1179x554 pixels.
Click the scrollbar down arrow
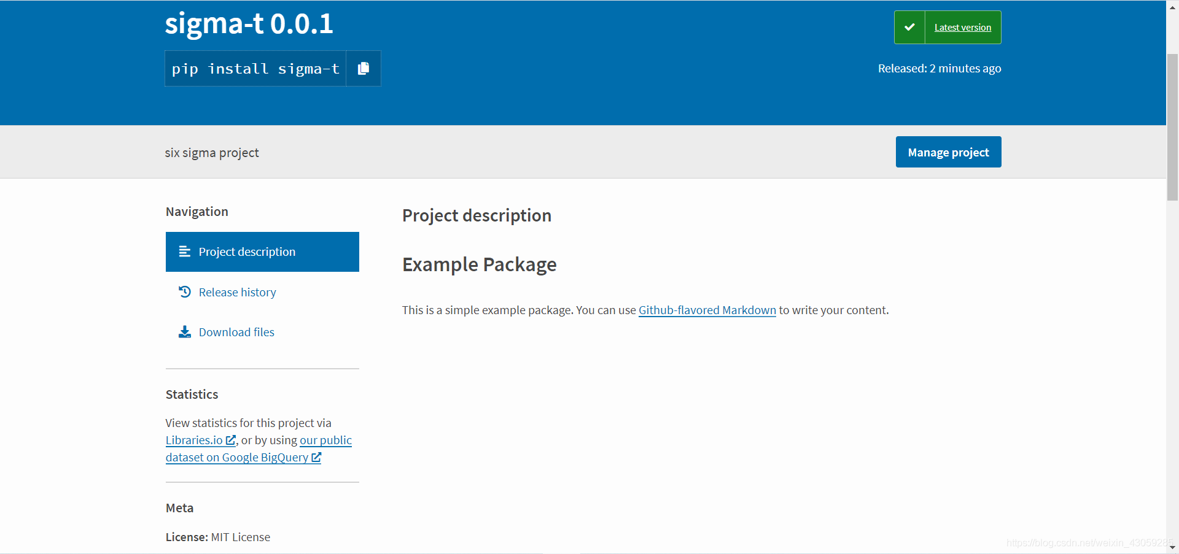[x=1172, y=547]
